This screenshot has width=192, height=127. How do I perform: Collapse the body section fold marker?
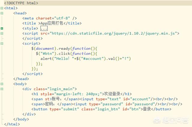(2, 84)
